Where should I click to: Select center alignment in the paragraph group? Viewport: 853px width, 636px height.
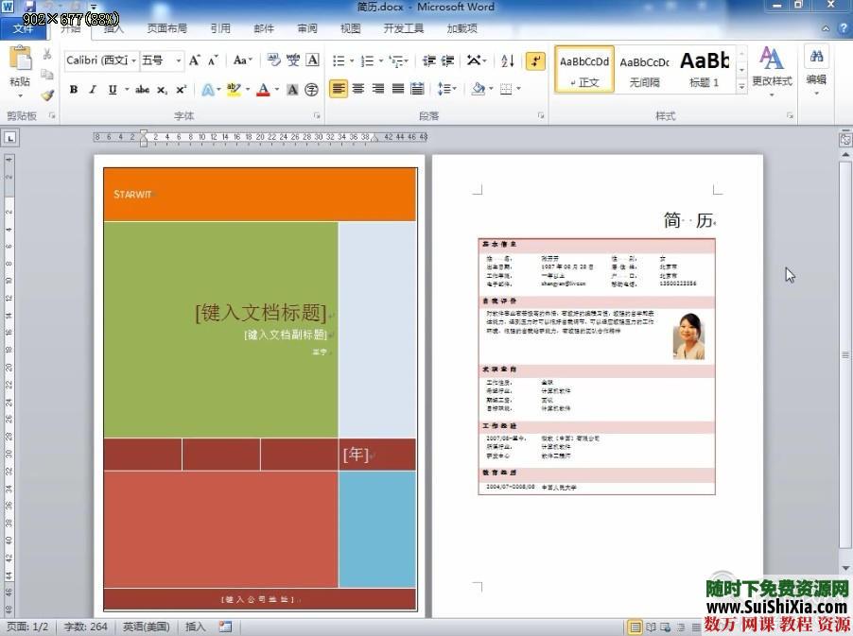click(358, 90)
